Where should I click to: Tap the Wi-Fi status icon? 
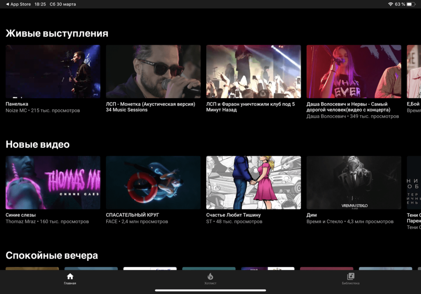(x=390, y=4)
